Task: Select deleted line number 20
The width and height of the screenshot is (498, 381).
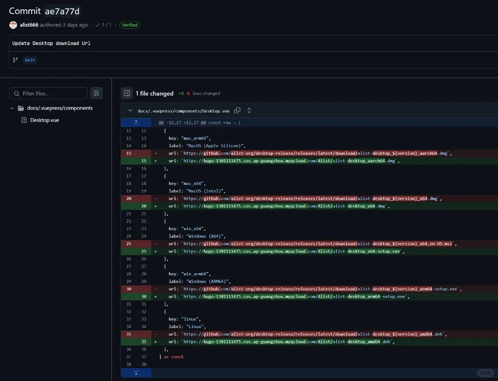Action: pyautogui.click(x=129, y=198)
